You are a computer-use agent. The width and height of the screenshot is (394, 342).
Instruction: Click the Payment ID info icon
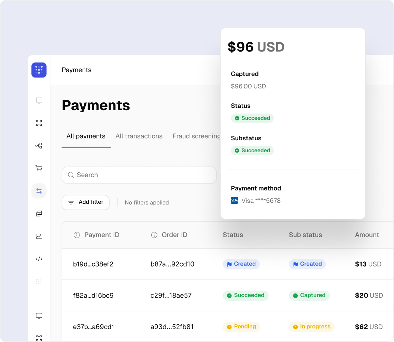click(x=77, y=235)
